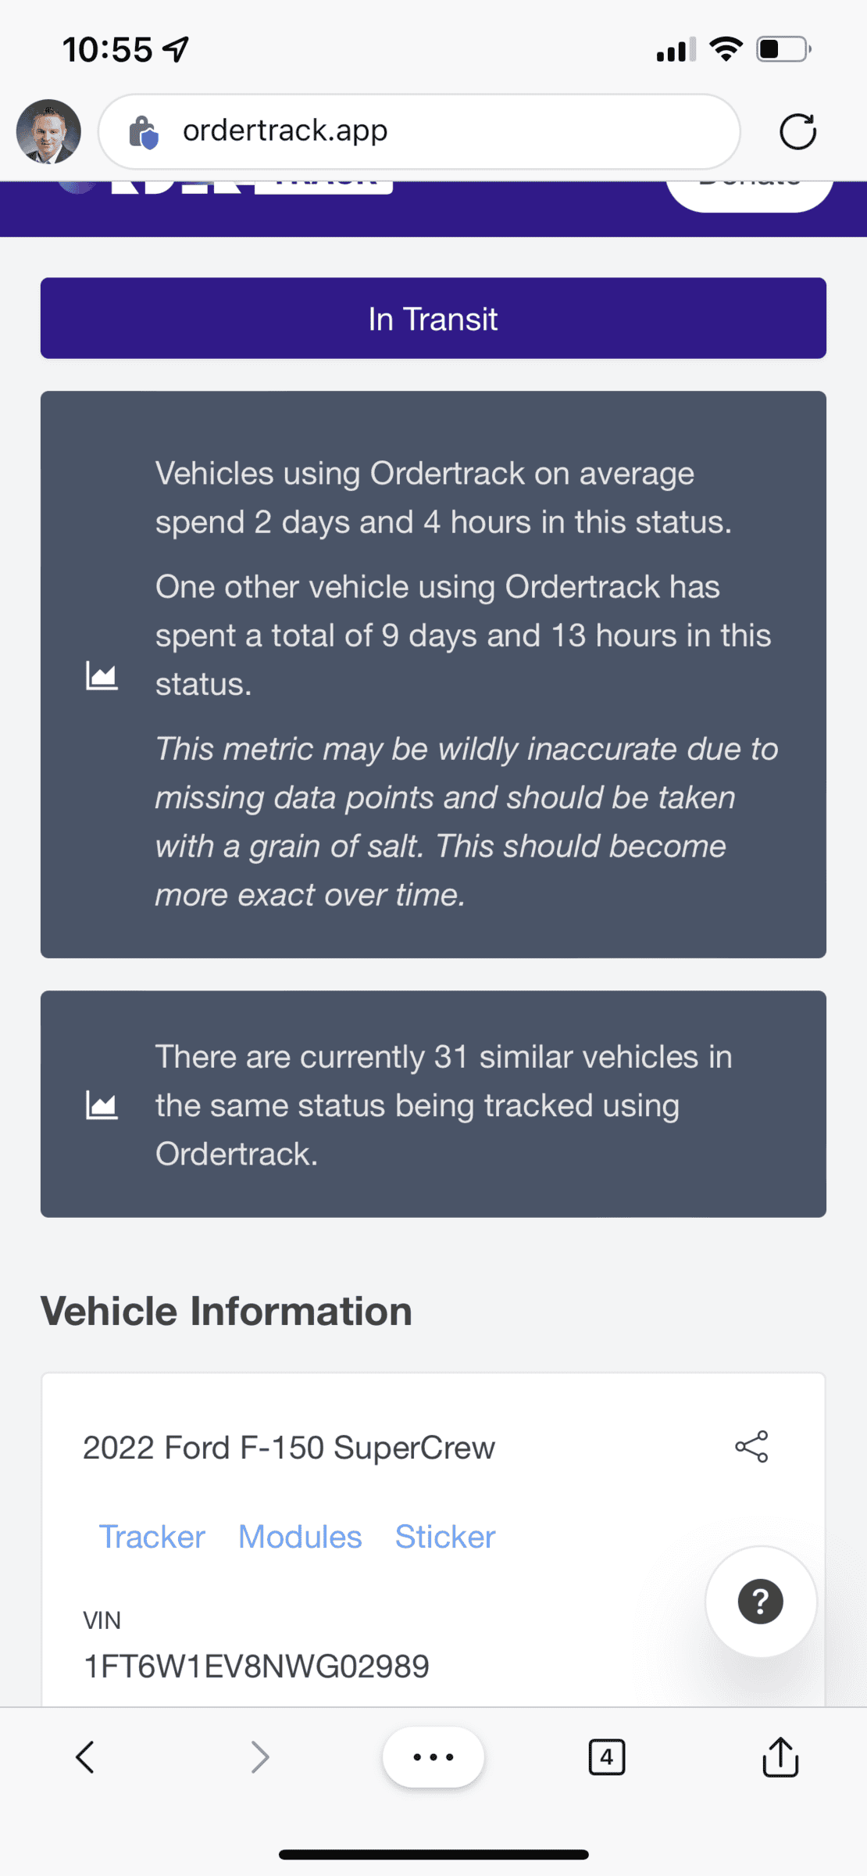Open the browser three-dot menu
The height and width of the screenshot is (1876, 867).
pyautogui.click(x=433, y=1757)
